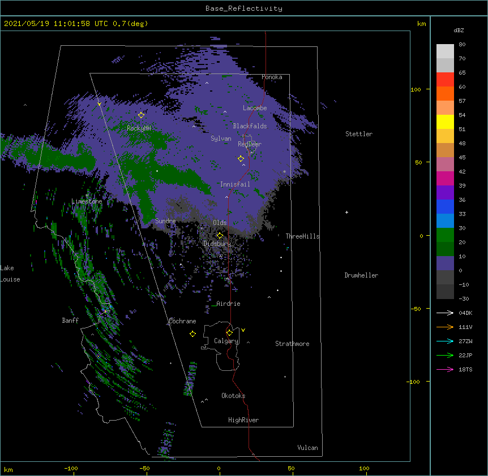Click the Lake Louise label

point(10,274)
